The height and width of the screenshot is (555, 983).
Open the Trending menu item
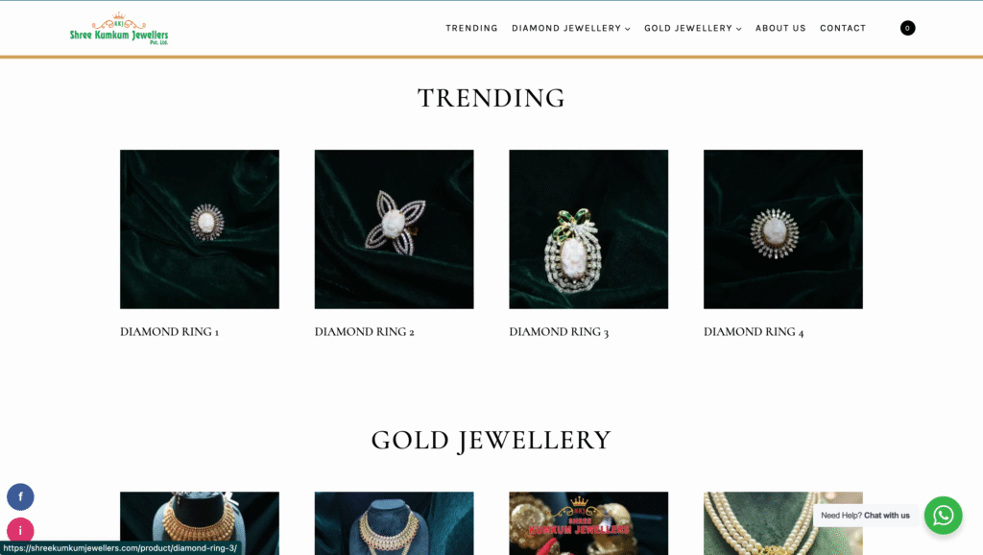coord(471,28)
